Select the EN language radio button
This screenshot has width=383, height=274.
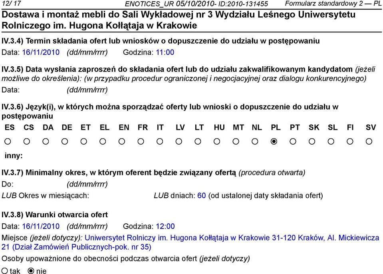click(122, 141)
